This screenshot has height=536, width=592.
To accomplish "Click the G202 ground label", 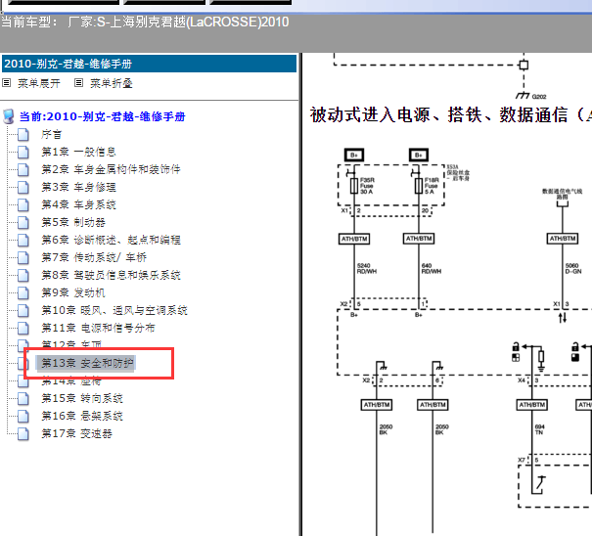I will (539, 97).
